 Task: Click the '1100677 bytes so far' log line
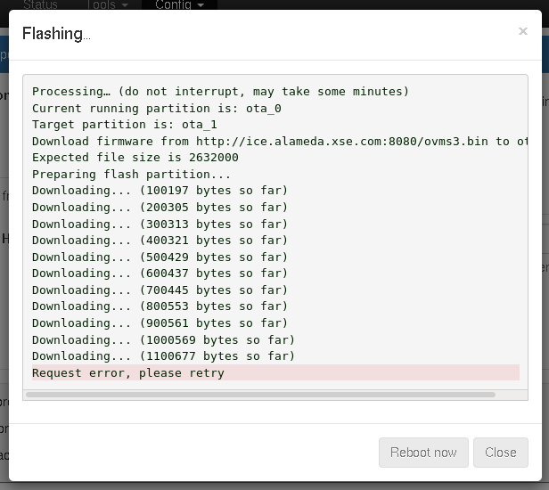(163, 355)
